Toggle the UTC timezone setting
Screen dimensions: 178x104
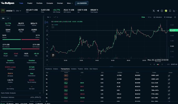tap(168, 64)
